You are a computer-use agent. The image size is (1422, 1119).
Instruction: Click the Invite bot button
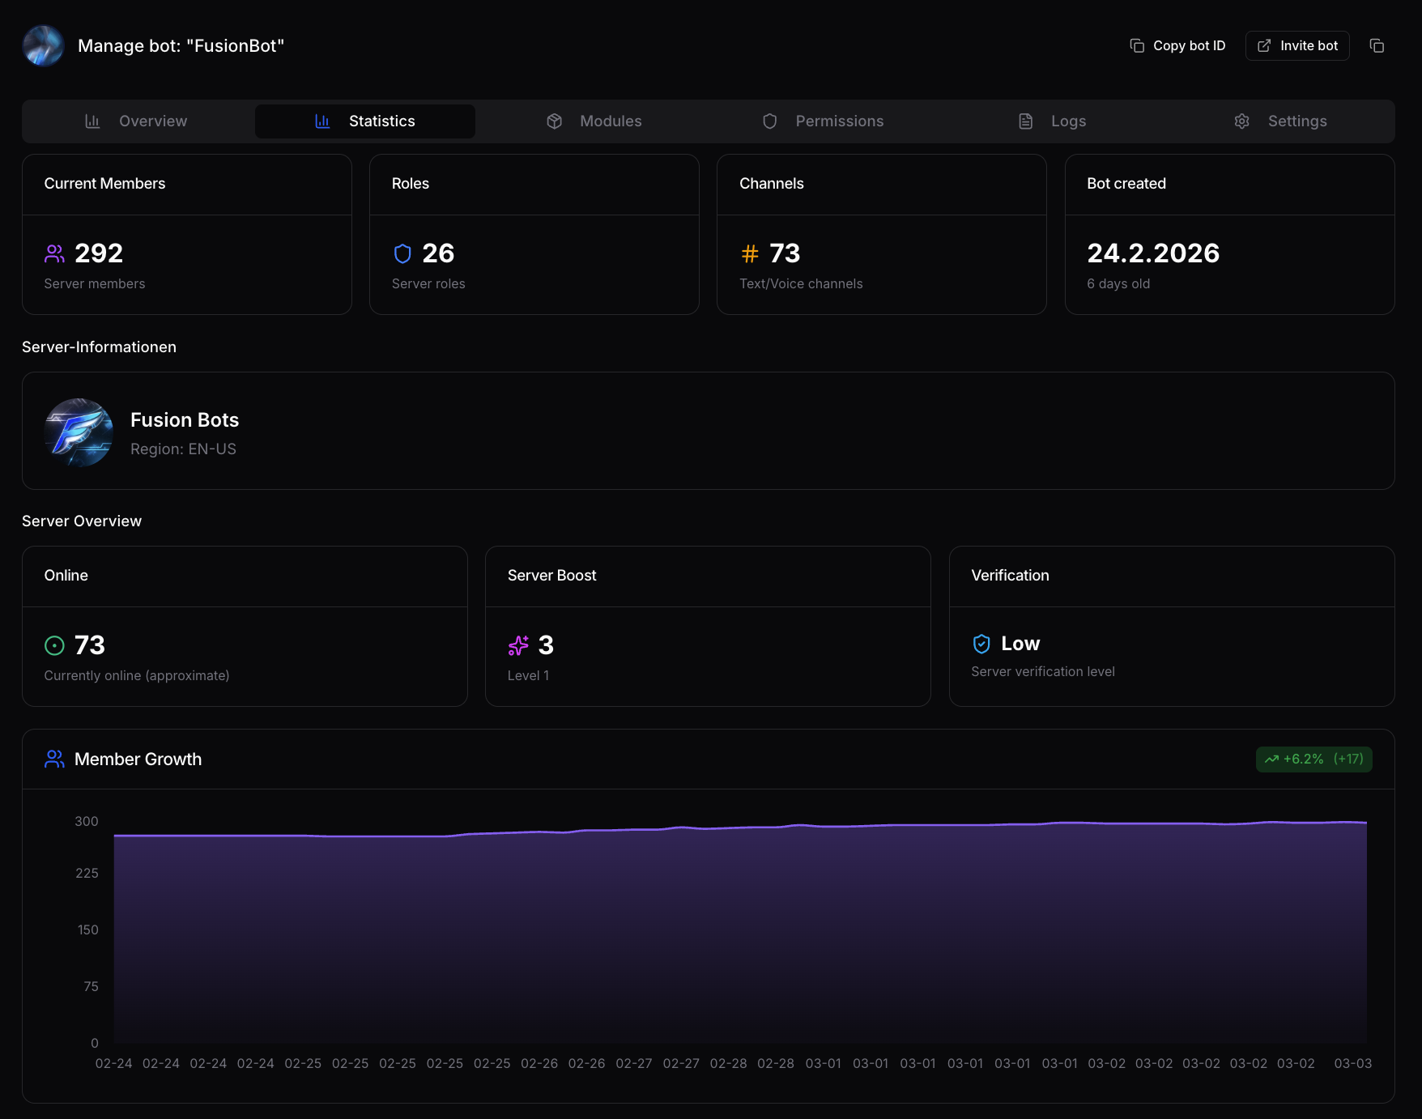click(1296, 45)
